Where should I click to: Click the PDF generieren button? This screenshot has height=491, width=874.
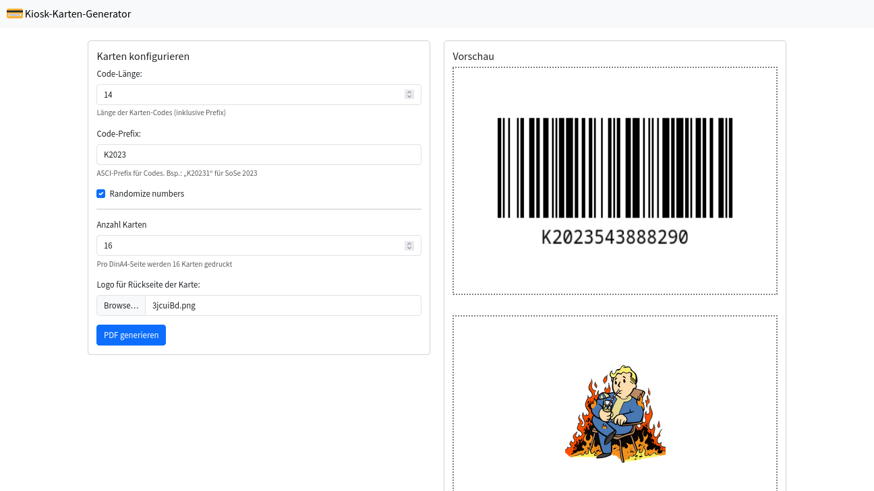pos(131,335)
